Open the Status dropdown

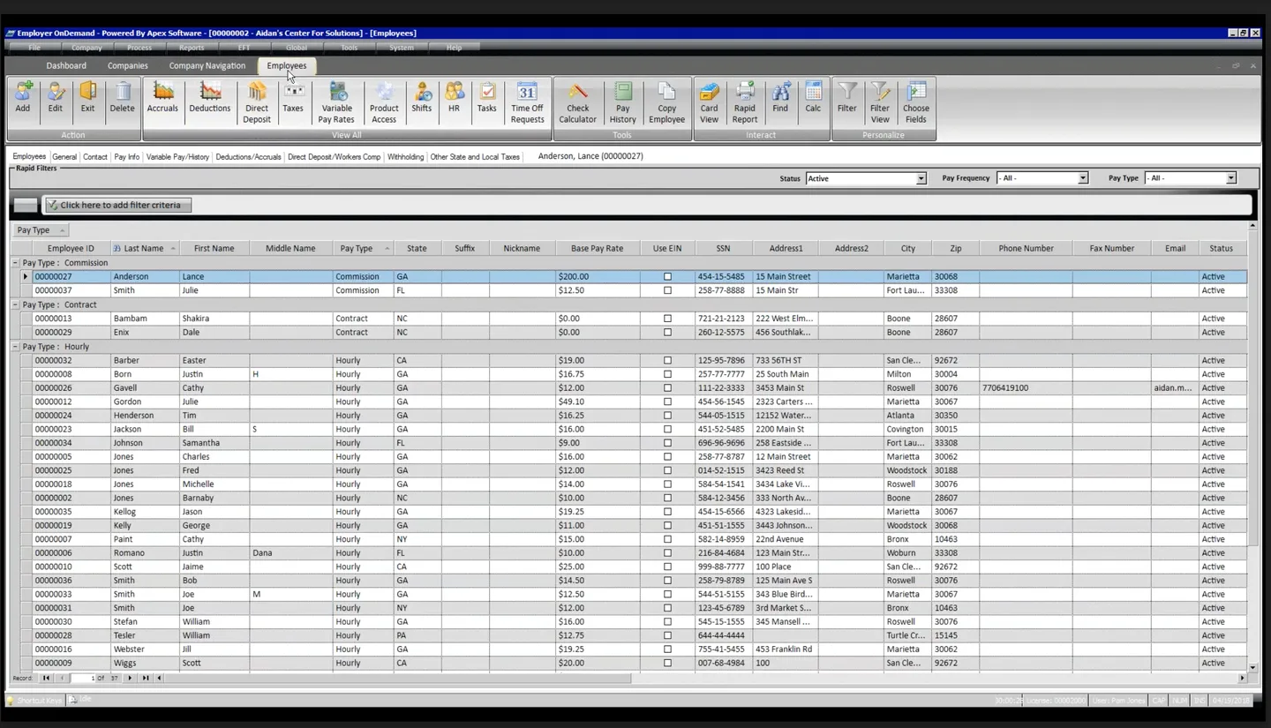[x=921, y=177]
